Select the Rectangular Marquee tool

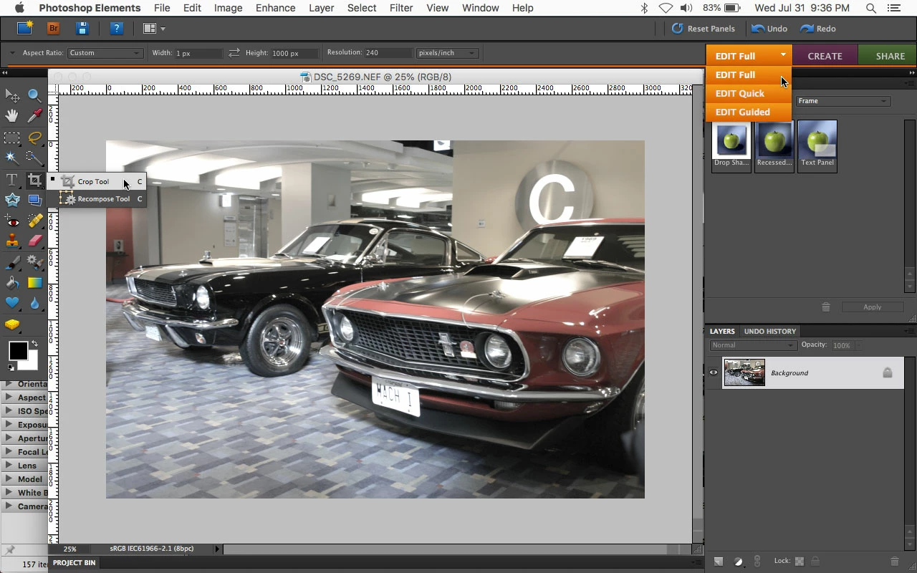click(x=12, y=138)
